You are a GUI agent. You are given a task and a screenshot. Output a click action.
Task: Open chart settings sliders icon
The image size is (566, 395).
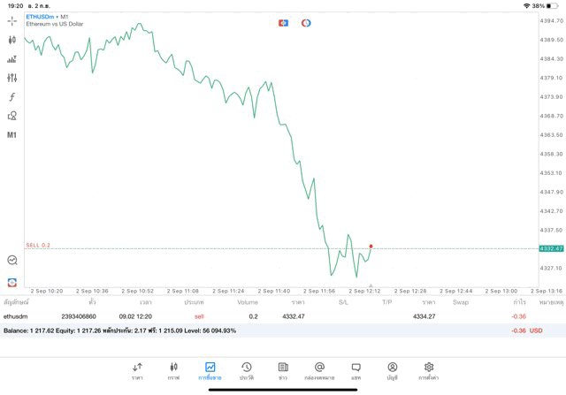[12, 78]
